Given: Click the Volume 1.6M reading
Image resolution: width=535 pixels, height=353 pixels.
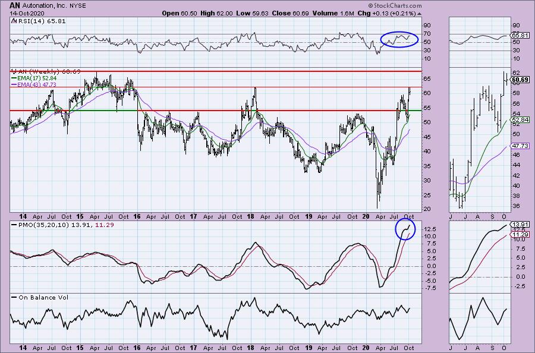Looking at the screenshot, I should tap(333, 13).
